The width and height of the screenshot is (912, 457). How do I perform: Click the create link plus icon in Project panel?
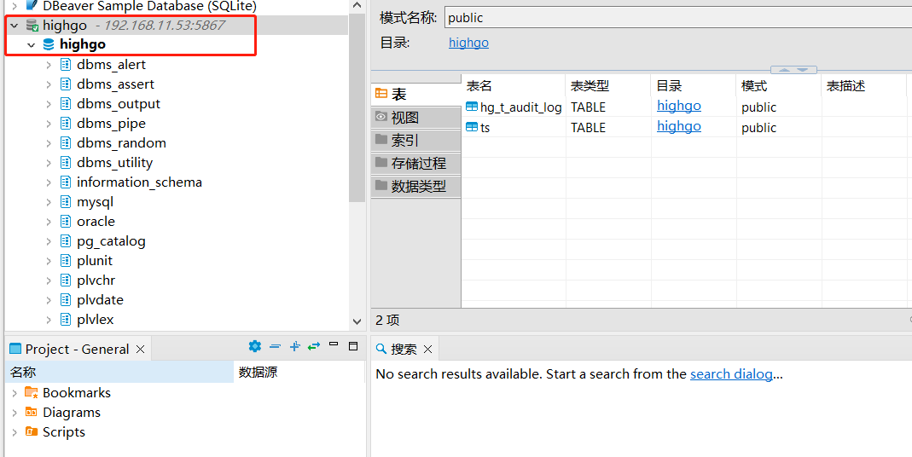pos(295,346)
